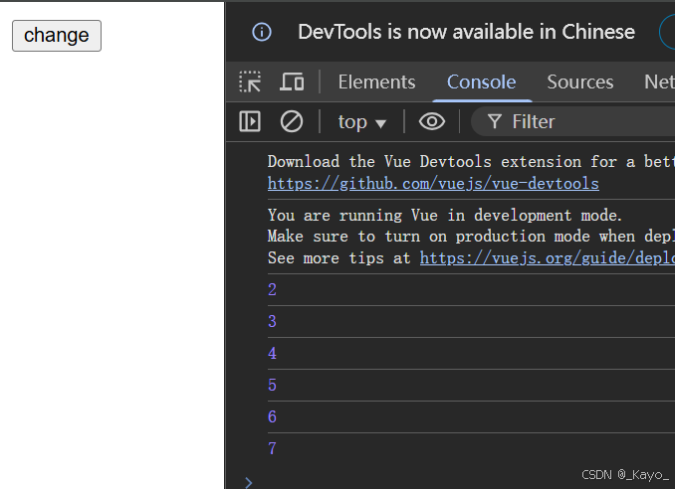
Task: Select console log value 6
Action: (x=272, y=416)
